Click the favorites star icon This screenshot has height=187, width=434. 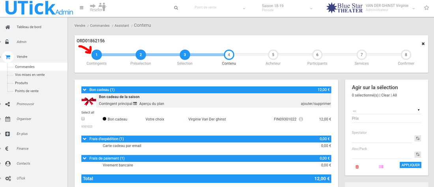pos(426,8)
